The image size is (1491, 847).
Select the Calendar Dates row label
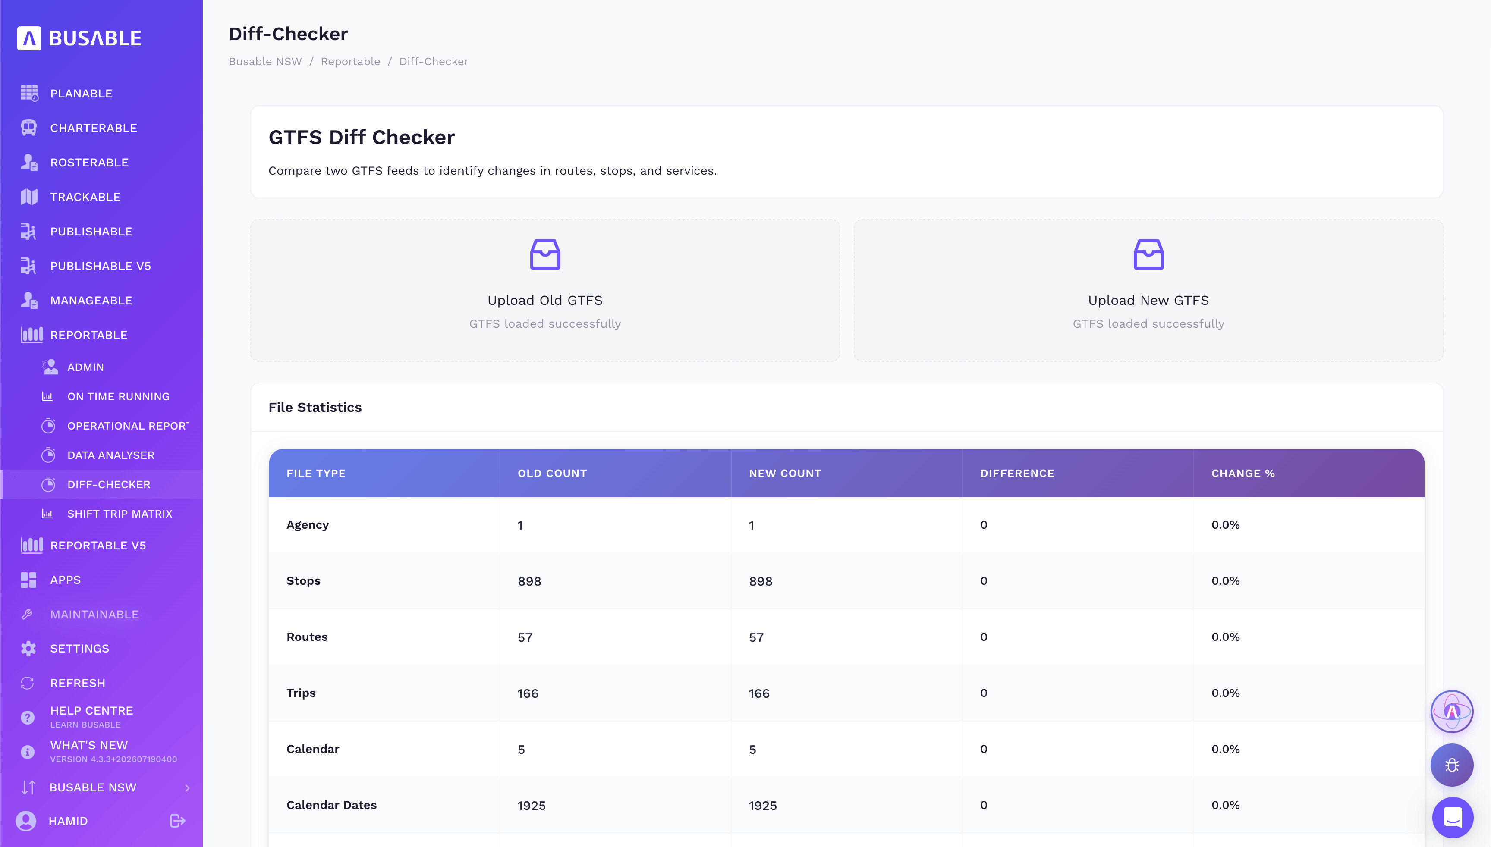[332, 805]
